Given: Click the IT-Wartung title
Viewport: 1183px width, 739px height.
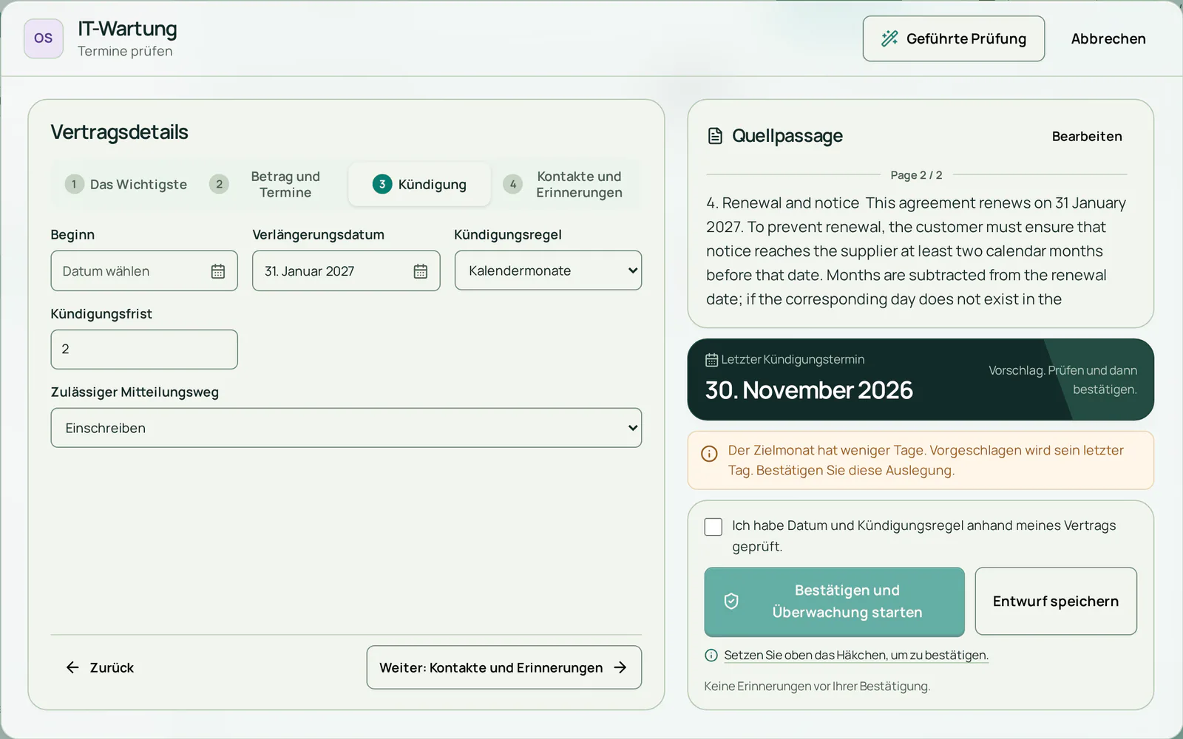Looking at the screenshot, I should (x=127, y=29).
